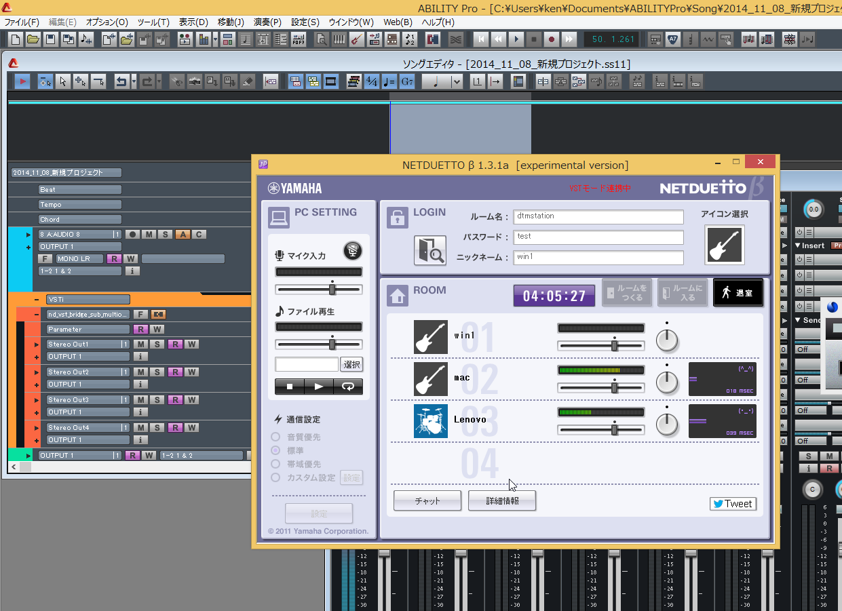Expand the Stereo Out1 track triangle
842x611 pixels.
(x=37, y=344)
